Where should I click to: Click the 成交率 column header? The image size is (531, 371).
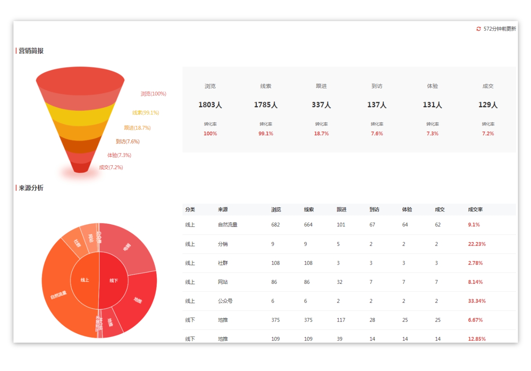pyautogui.click(x=475, y=210)
